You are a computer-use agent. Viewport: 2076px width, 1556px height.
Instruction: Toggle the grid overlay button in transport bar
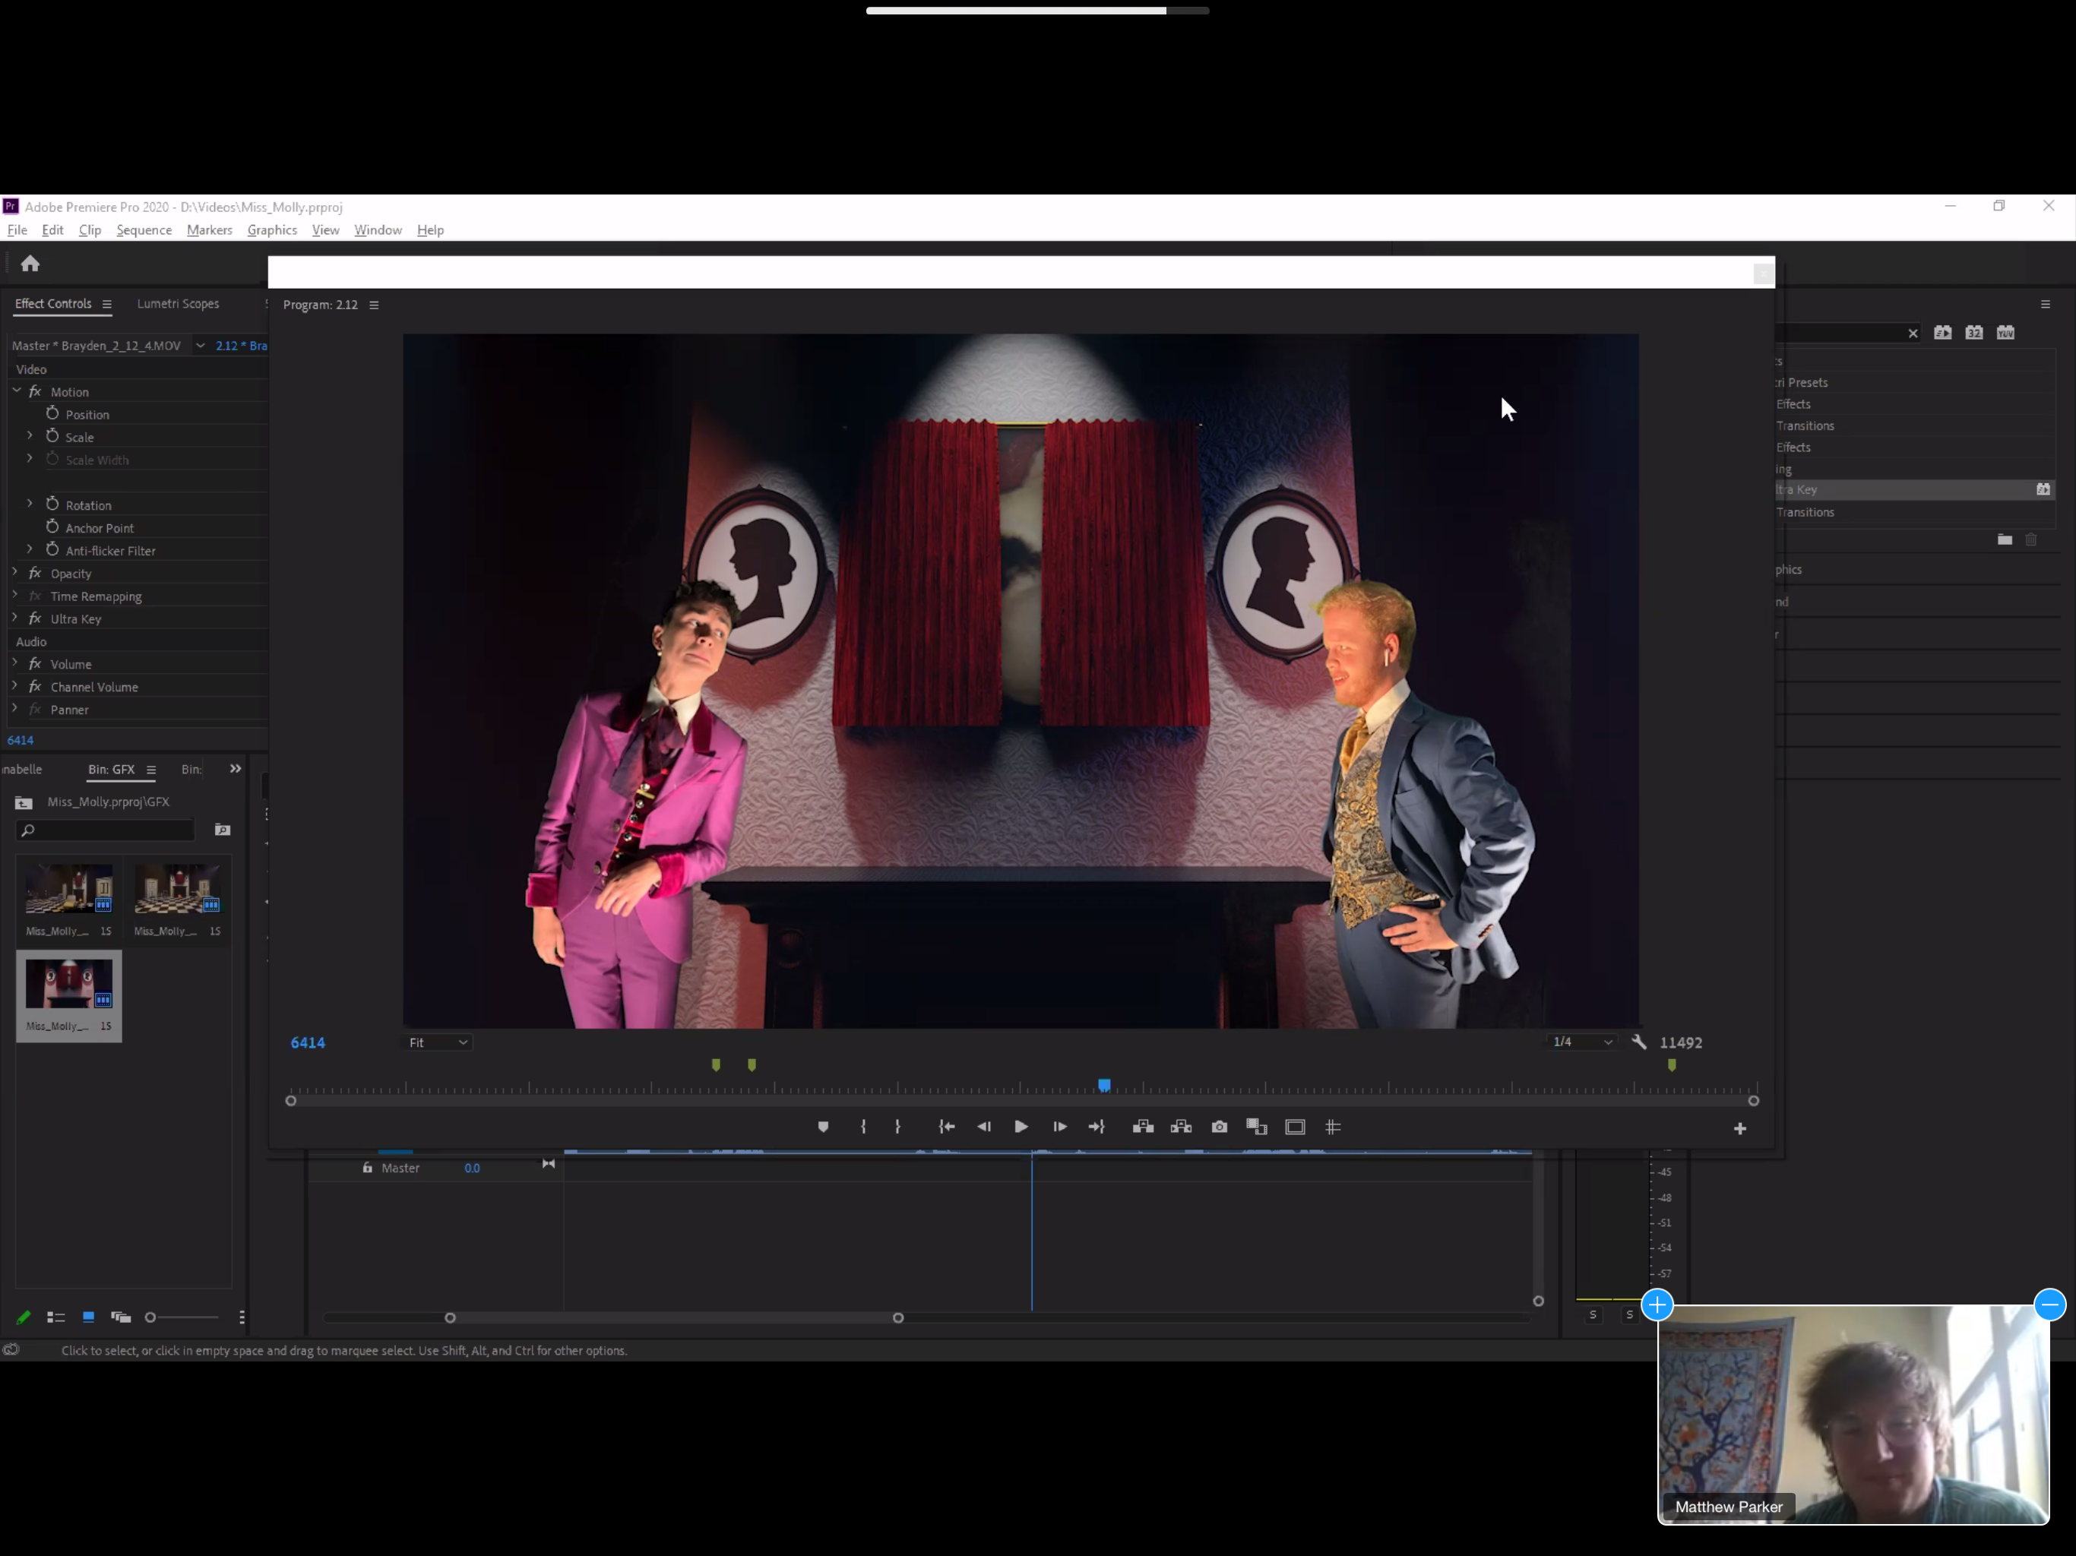pos(1333,1127)
